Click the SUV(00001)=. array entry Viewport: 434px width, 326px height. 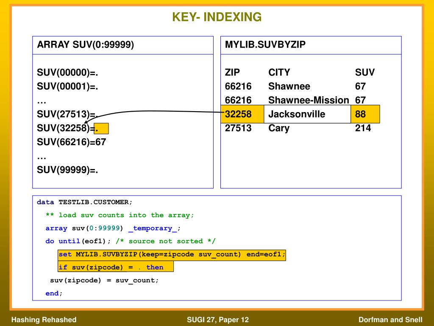[x=67, y=87]
